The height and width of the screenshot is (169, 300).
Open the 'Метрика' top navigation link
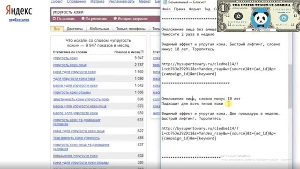[97, 1]
